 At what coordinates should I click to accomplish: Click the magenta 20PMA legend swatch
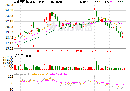[x=111, y=2]
